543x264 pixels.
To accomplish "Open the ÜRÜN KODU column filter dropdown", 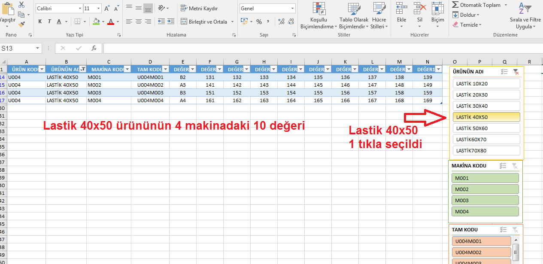I will point(42,69).
